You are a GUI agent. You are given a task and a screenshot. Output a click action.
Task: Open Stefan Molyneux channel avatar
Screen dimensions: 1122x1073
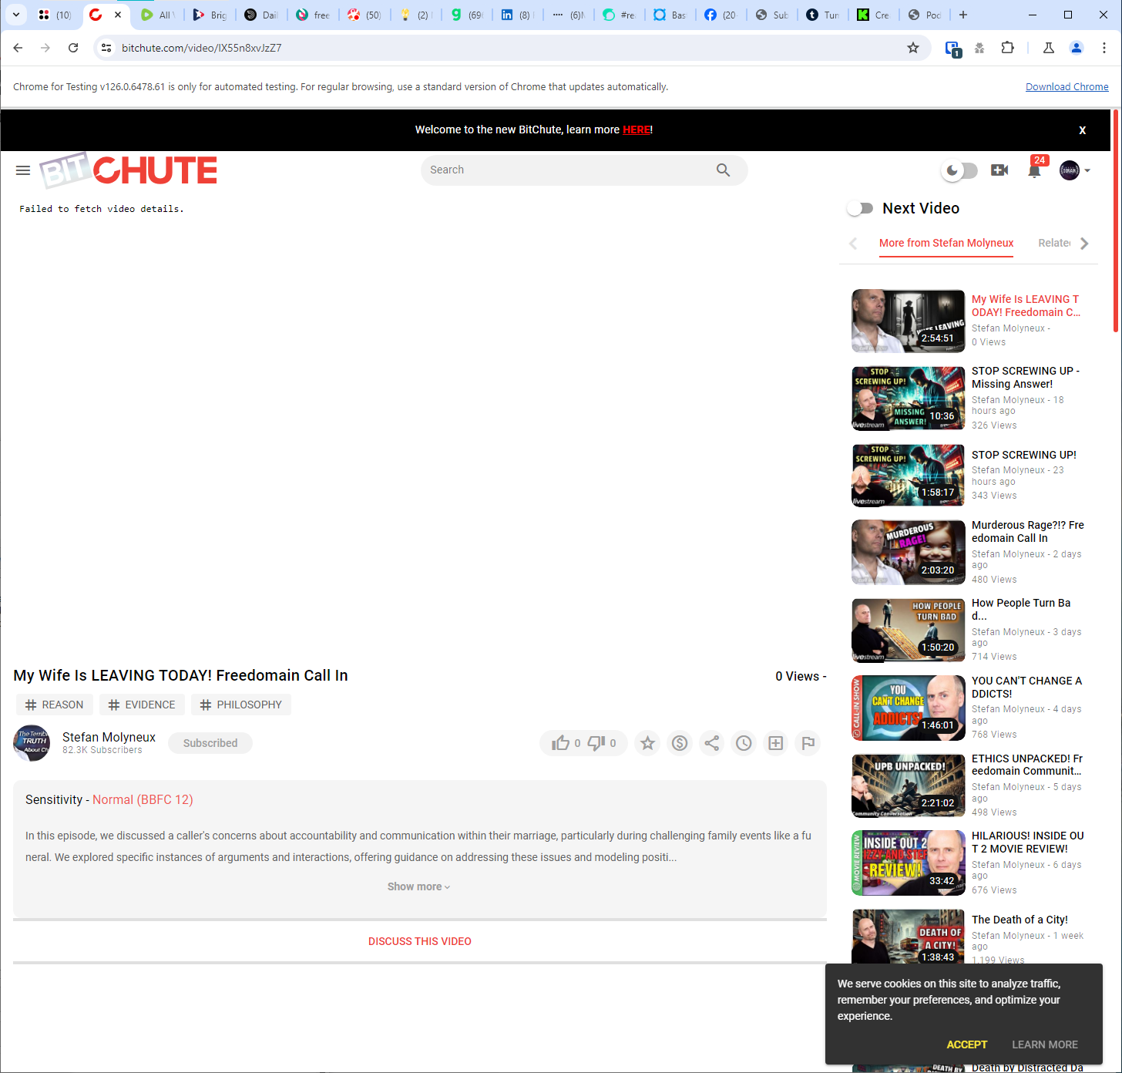click(x=32, y=743)
